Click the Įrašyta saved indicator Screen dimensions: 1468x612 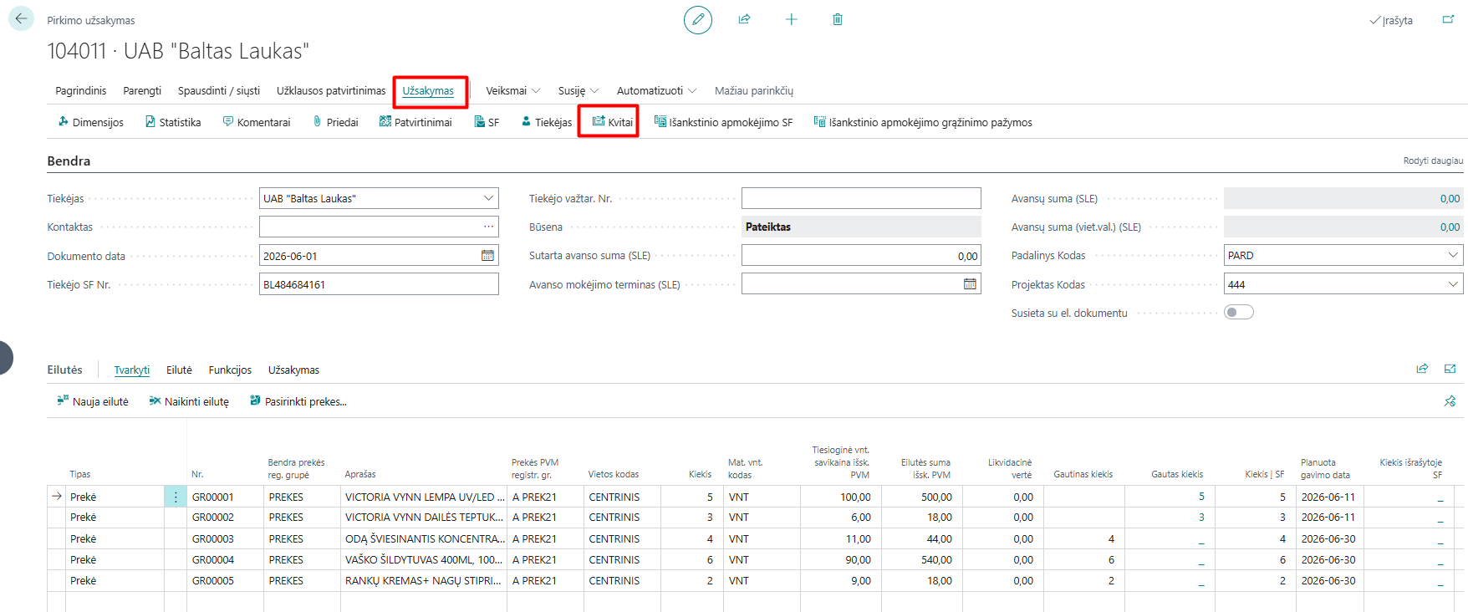pos(1391,20)
